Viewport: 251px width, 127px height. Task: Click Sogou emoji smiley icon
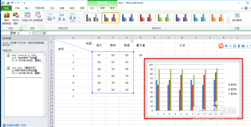coord(235,46)
